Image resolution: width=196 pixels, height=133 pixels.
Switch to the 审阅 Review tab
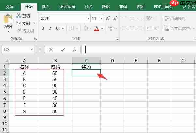point(123,7)
